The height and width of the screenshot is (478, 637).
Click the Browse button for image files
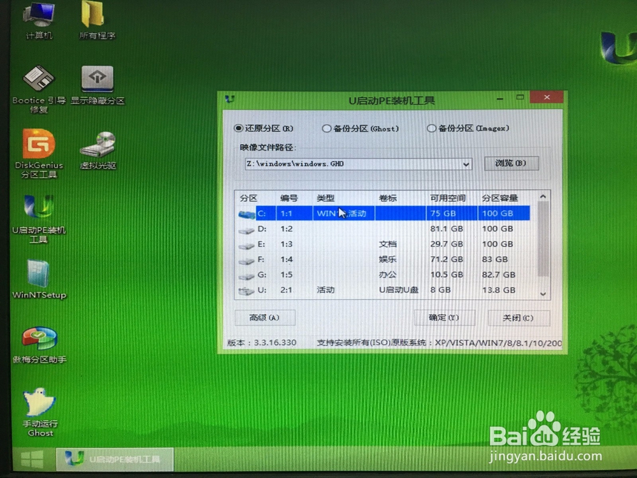coord(512,163)
